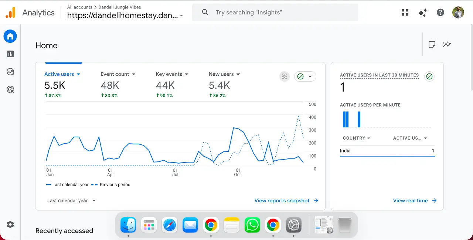Open the Google apps grid
This screenshot has height=240, width=473.
[405, 12]
